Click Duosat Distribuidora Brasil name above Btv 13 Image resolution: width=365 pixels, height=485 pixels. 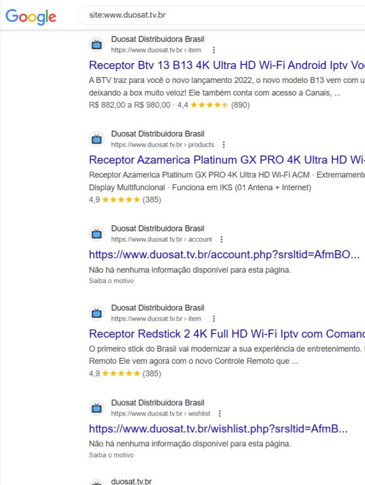[158, 39]
